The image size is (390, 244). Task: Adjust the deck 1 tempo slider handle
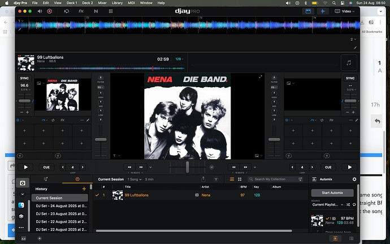tap(24, 101)
